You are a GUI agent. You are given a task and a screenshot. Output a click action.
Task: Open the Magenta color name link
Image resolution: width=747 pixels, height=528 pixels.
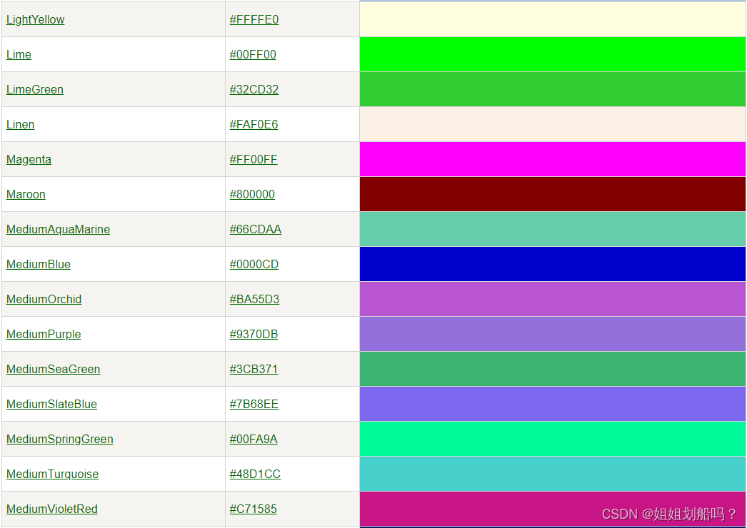[29, 160]
